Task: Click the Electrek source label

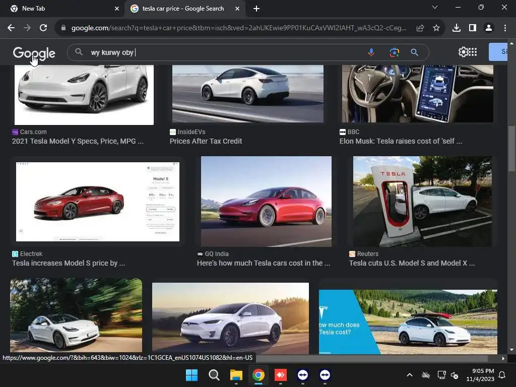Action: click(x=31, y=254)
